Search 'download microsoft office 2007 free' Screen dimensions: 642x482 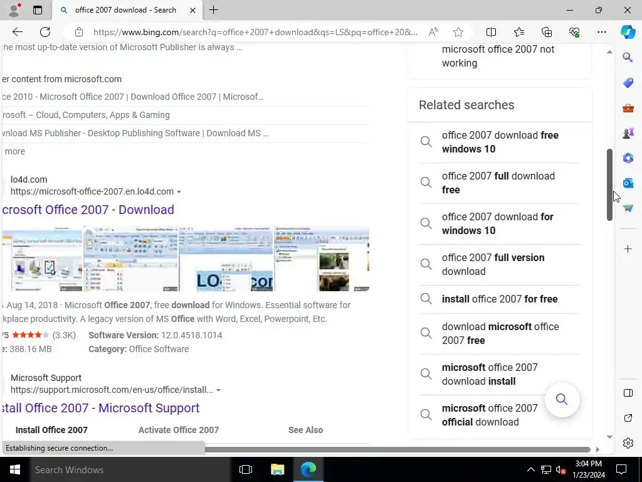click(x=500, y=334)
